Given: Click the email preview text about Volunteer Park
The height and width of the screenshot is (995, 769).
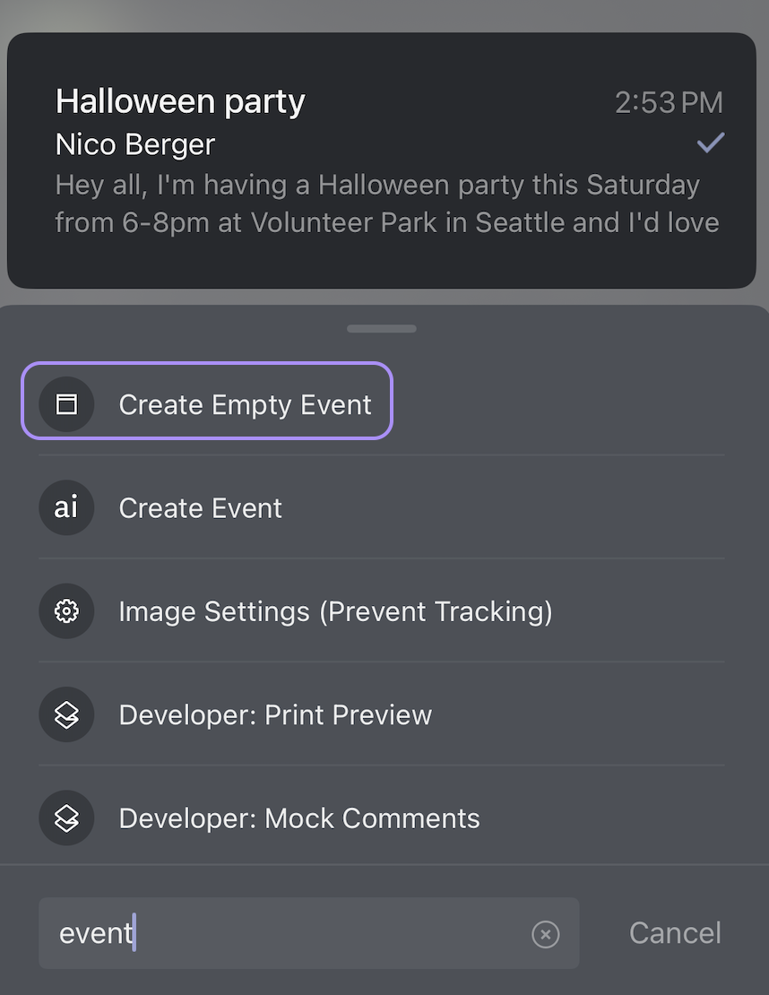Looking at the screenshot, I should click(387, 203).
